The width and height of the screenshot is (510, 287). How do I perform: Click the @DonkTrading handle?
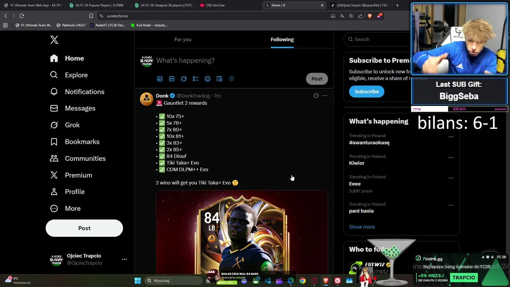click(193, 96)
